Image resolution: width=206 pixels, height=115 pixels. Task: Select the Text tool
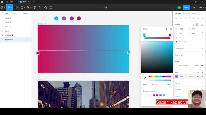(35, 8)
